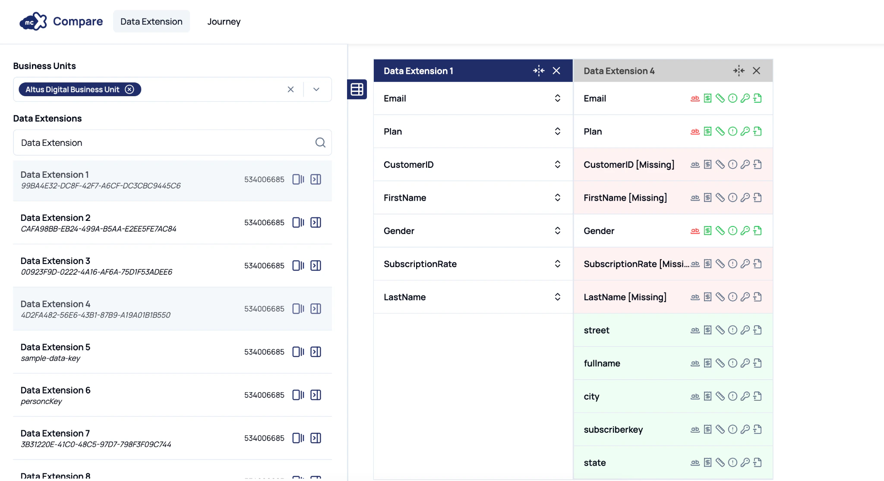884x481 pixels.
Task: Click the Compare brand title
Action: point(78,21)
